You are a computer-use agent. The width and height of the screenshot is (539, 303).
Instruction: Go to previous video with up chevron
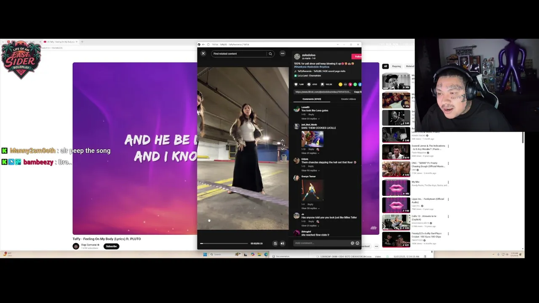coord(283,141)
